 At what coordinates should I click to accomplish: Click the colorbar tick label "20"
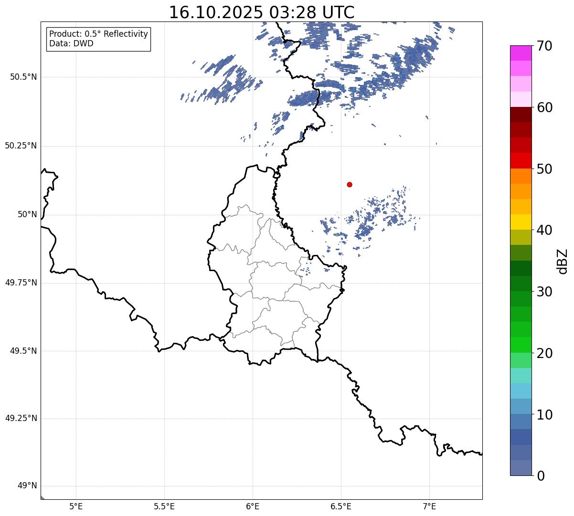point(544,353)
